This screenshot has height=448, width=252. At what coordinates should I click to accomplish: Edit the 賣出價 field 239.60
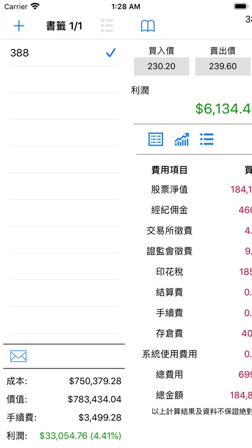click(x=223, y=66)
